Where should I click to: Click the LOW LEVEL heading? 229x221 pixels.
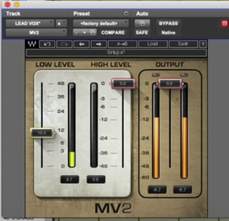[55, 64]
